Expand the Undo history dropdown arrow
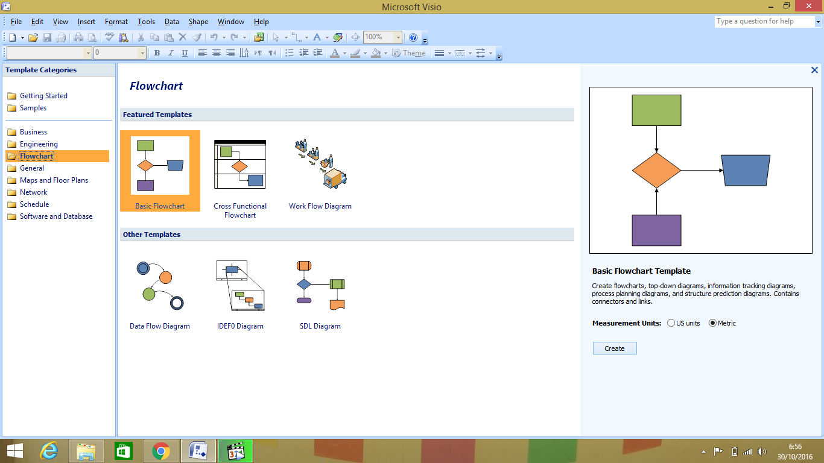 click(224, 37)
